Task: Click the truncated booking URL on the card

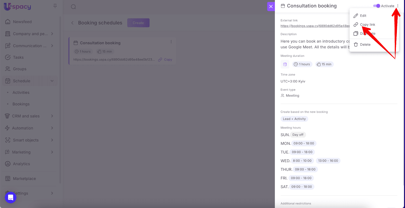Action: pos(114,60)
